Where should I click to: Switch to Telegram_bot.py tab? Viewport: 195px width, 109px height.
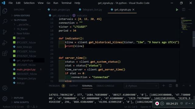90,10
